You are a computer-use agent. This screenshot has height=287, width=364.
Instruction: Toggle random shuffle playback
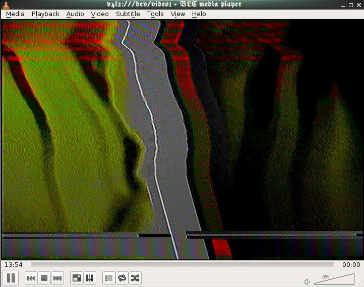(x=135, y=278)
